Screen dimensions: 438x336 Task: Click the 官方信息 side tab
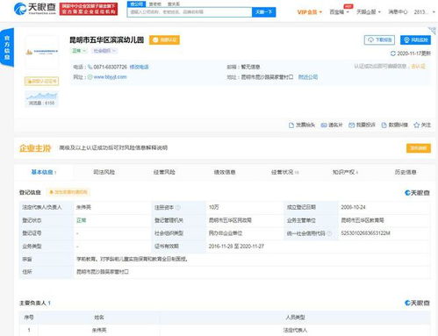pyautogui.click(x=7, y=47)
